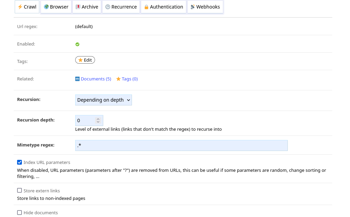Click the star icon in Edit button
The image size is (350, 217).
tap(80, 60)
